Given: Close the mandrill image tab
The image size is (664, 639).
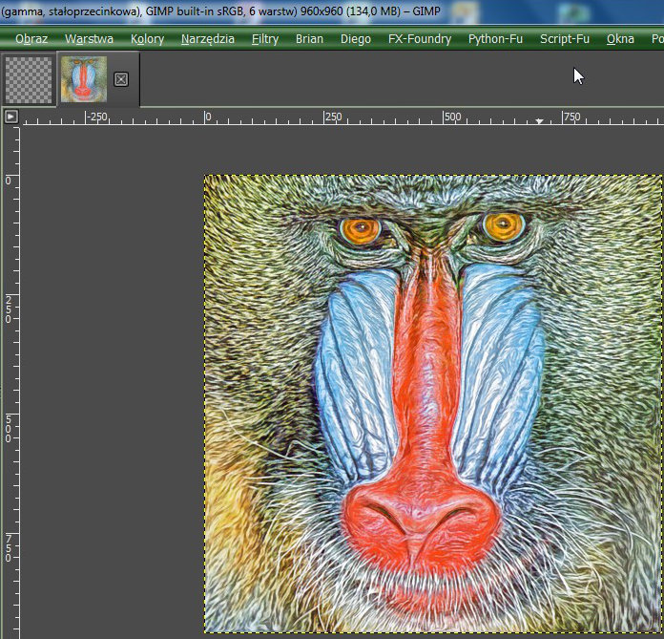Looking at the screenshot, I should [121, 79].
